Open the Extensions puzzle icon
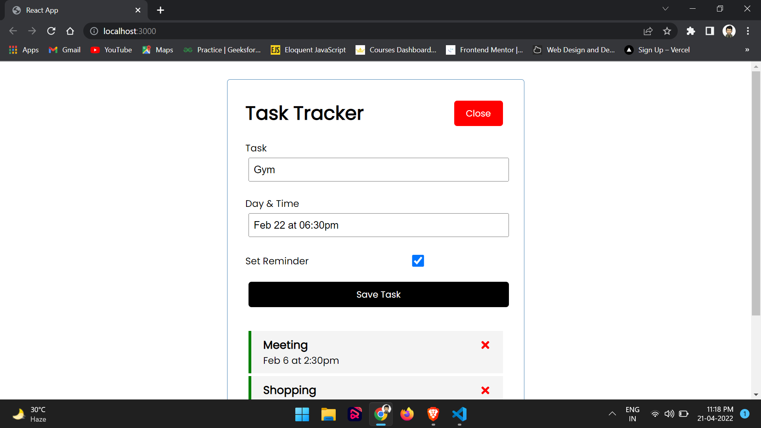Screen dimensions: 761x428 [x=691, y=31]
